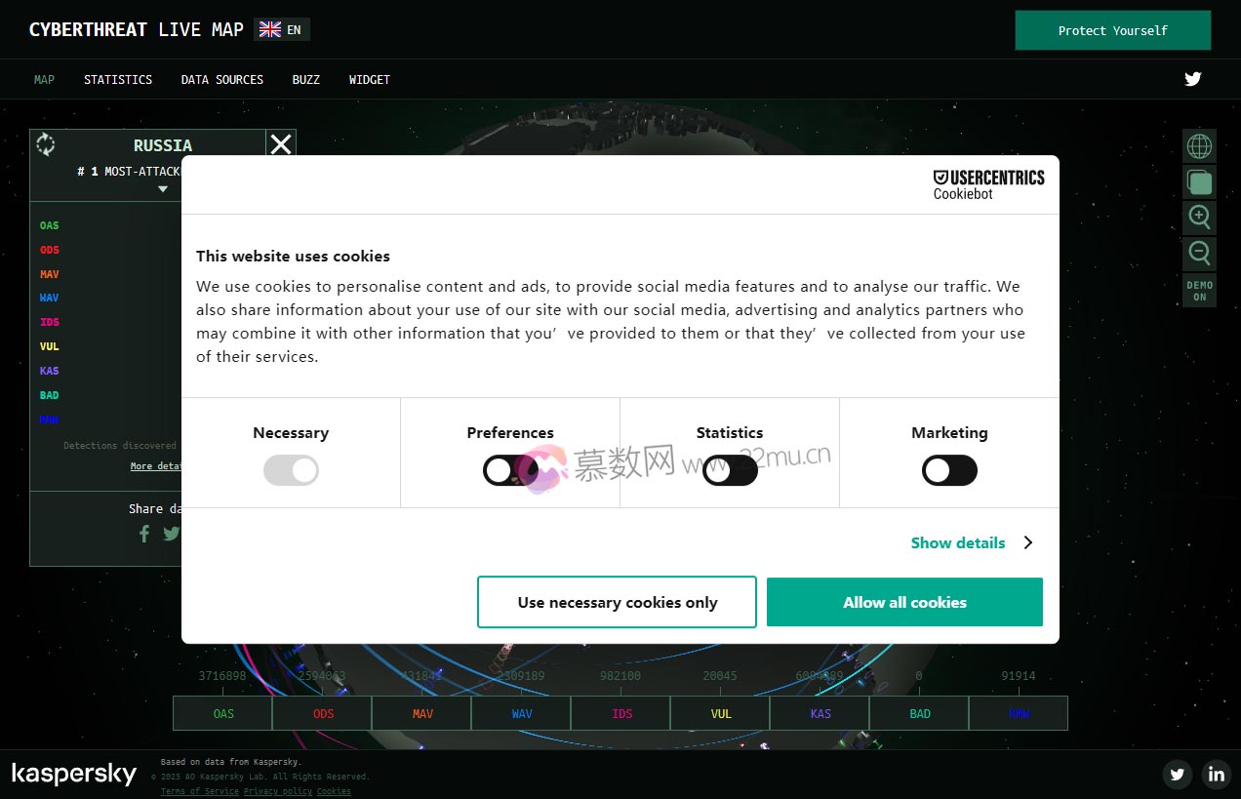Share data via the Facebook icon
This screenshot has width=1241, height=799.
(x=143, y=534)
